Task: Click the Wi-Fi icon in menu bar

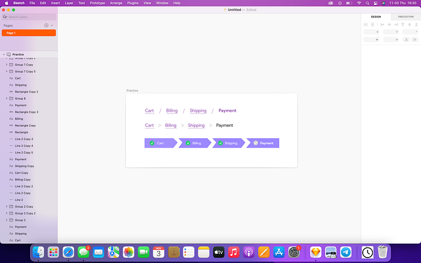Action: 359,3
